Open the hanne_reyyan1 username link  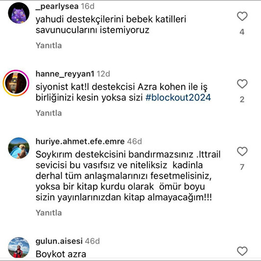click(x=65, y=74)
